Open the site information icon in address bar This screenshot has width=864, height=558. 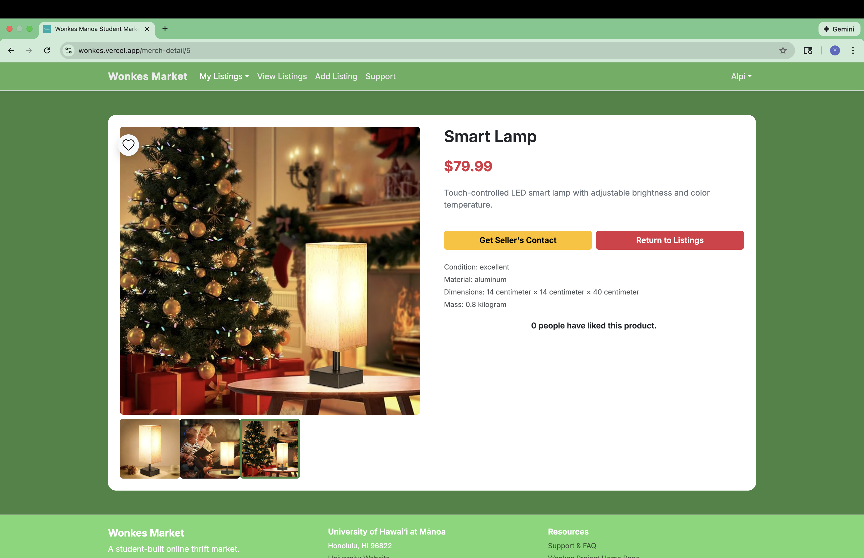pos(68,50)
